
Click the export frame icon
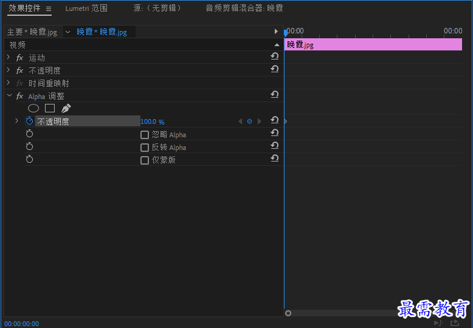coord(455,323)
